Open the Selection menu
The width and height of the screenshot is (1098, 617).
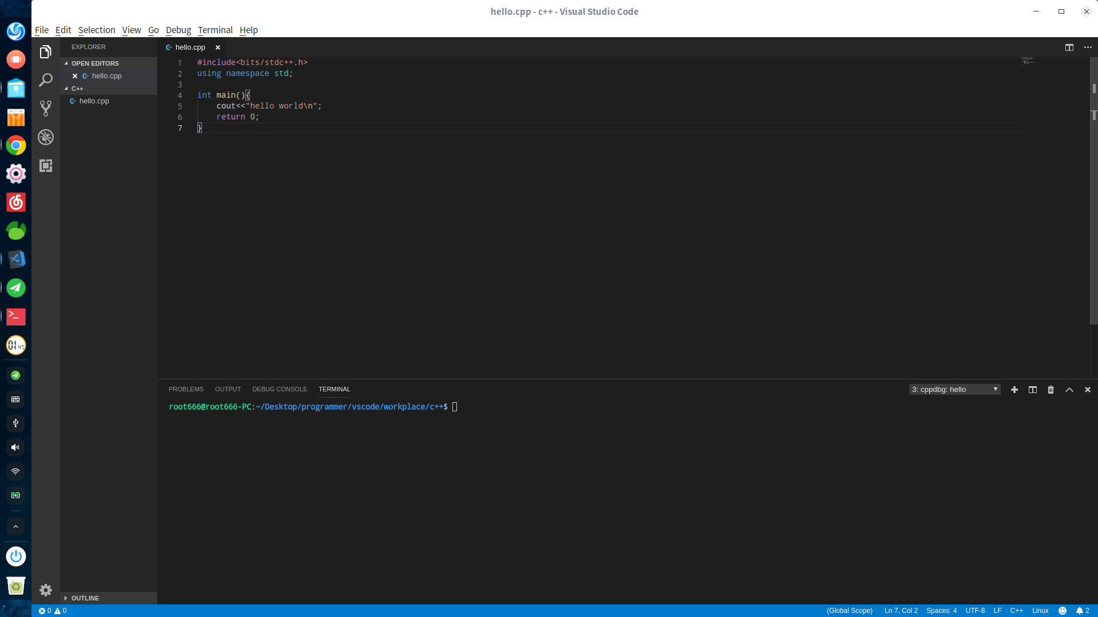(x=97, y=30)
